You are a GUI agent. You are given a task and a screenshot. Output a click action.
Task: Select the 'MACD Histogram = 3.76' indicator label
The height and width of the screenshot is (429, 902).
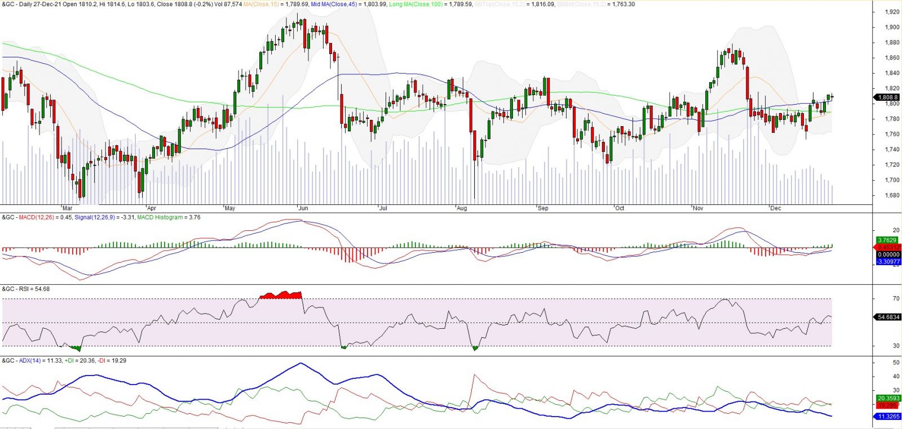(x=169, y=217)
